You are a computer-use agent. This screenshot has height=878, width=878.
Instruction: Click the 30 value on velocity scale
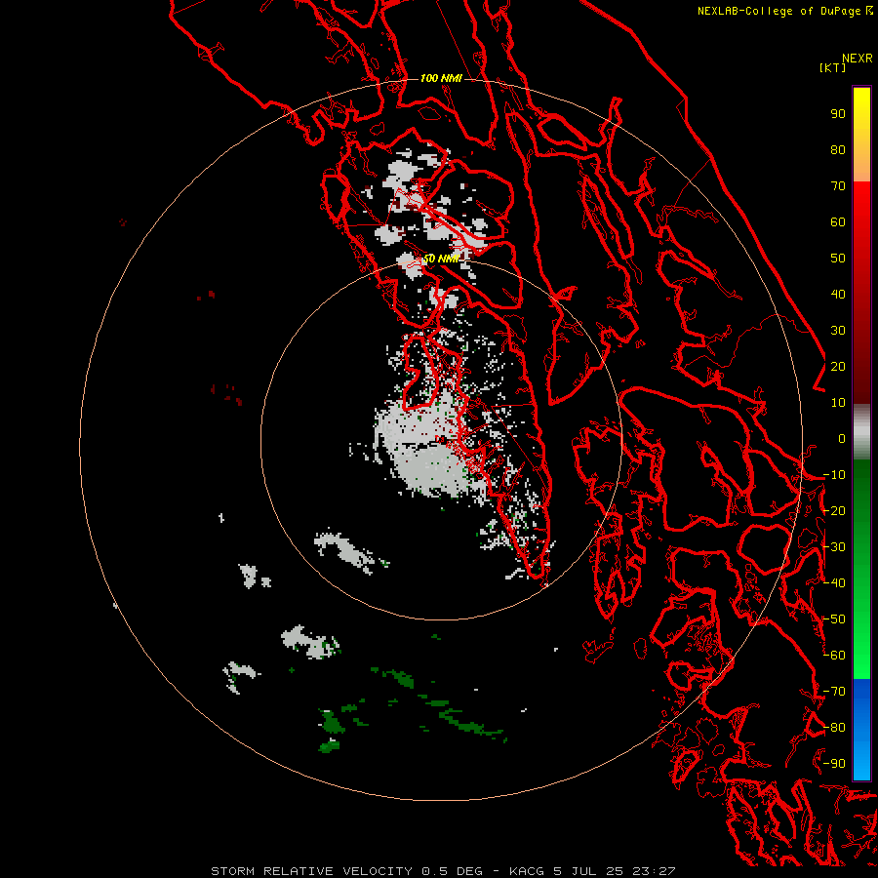click(838, 331)
